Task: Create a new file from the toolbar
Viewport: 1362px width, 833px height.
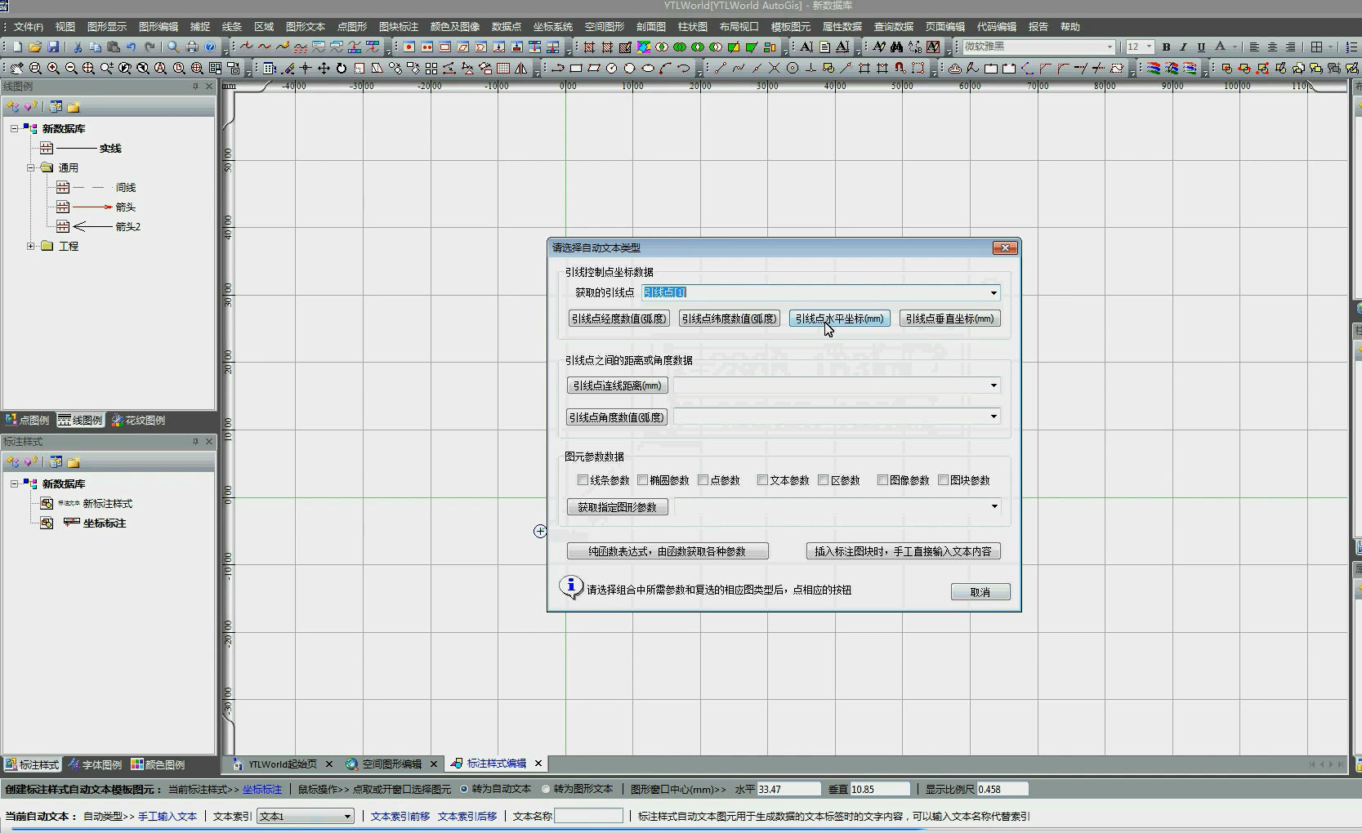Action: pyautogui.click(x=17, y=47)
